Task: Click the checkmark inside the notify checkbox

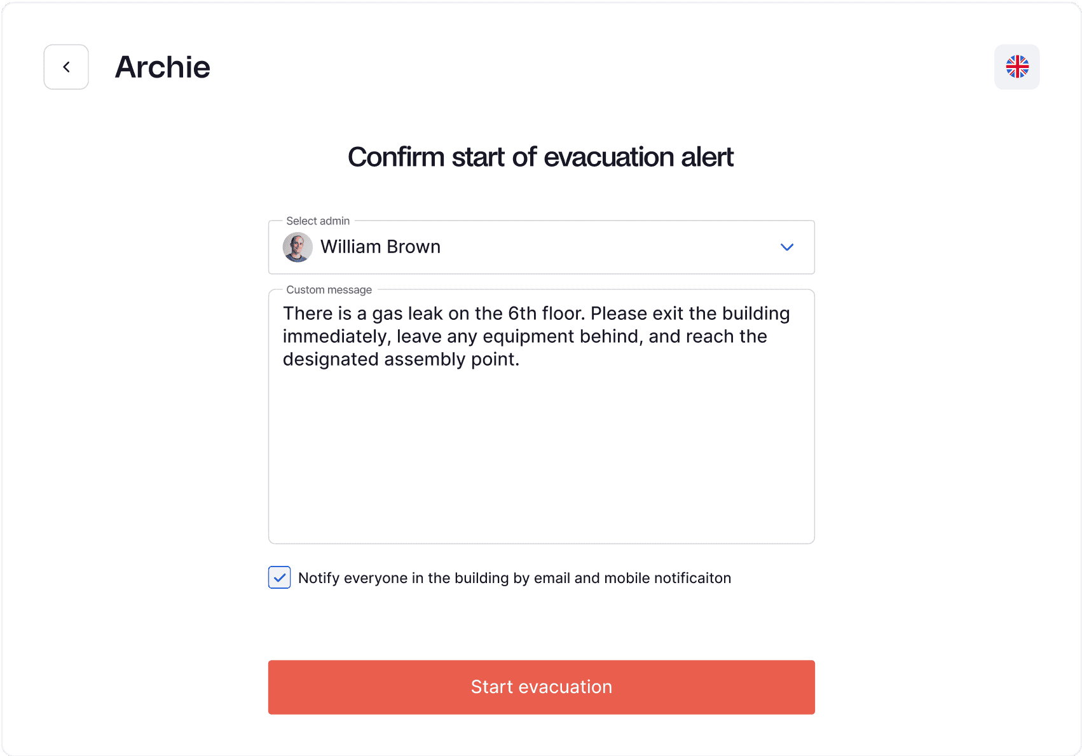Action: (x=280, y=577)
